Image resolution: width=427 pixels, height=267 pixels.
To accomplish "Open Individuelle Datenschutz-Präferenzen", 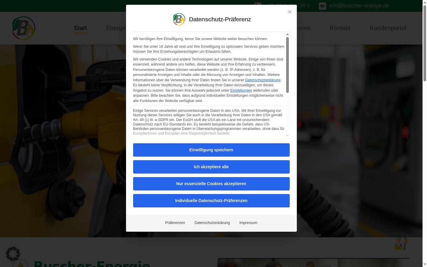I will [211, 201].
